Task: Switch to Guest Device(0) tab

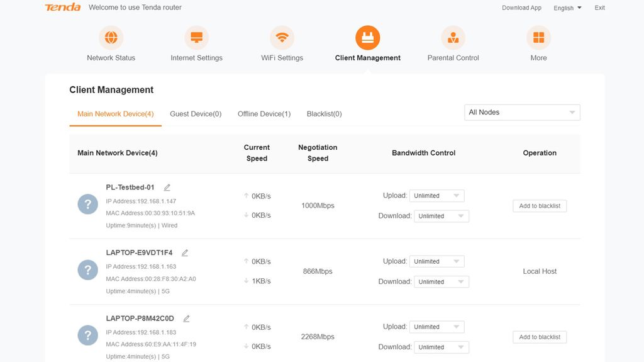Action: 196,114
